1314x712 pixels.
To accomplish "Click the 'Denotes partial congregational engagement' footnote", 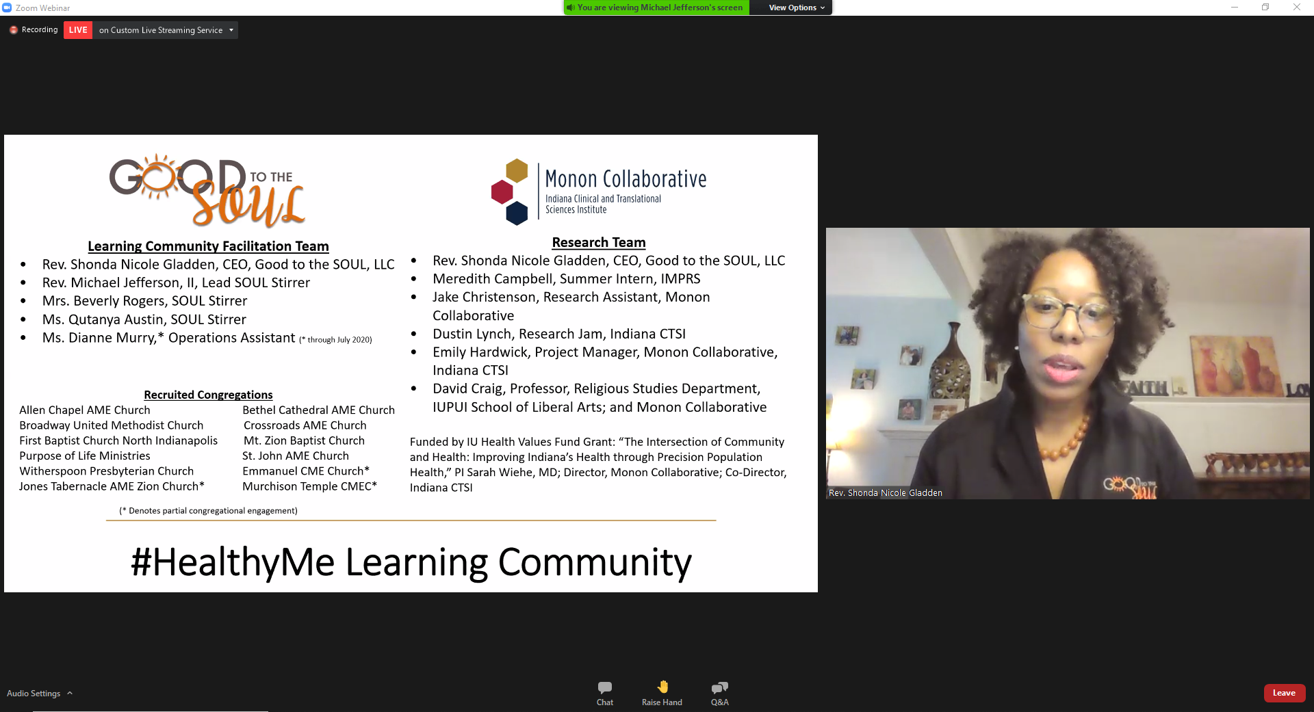I will point(209,511).
